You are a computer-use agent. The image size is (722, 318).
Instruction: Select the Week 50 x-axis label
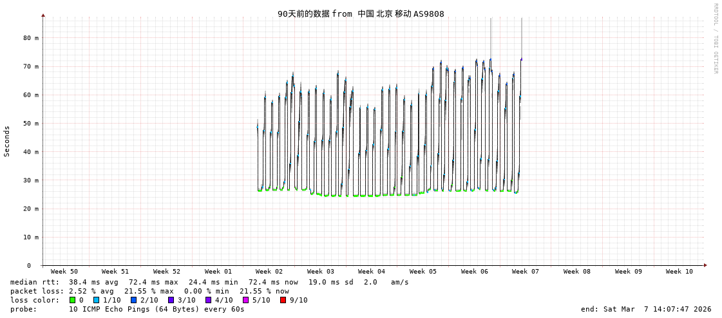pyautogui.click(x=64, y=272)
